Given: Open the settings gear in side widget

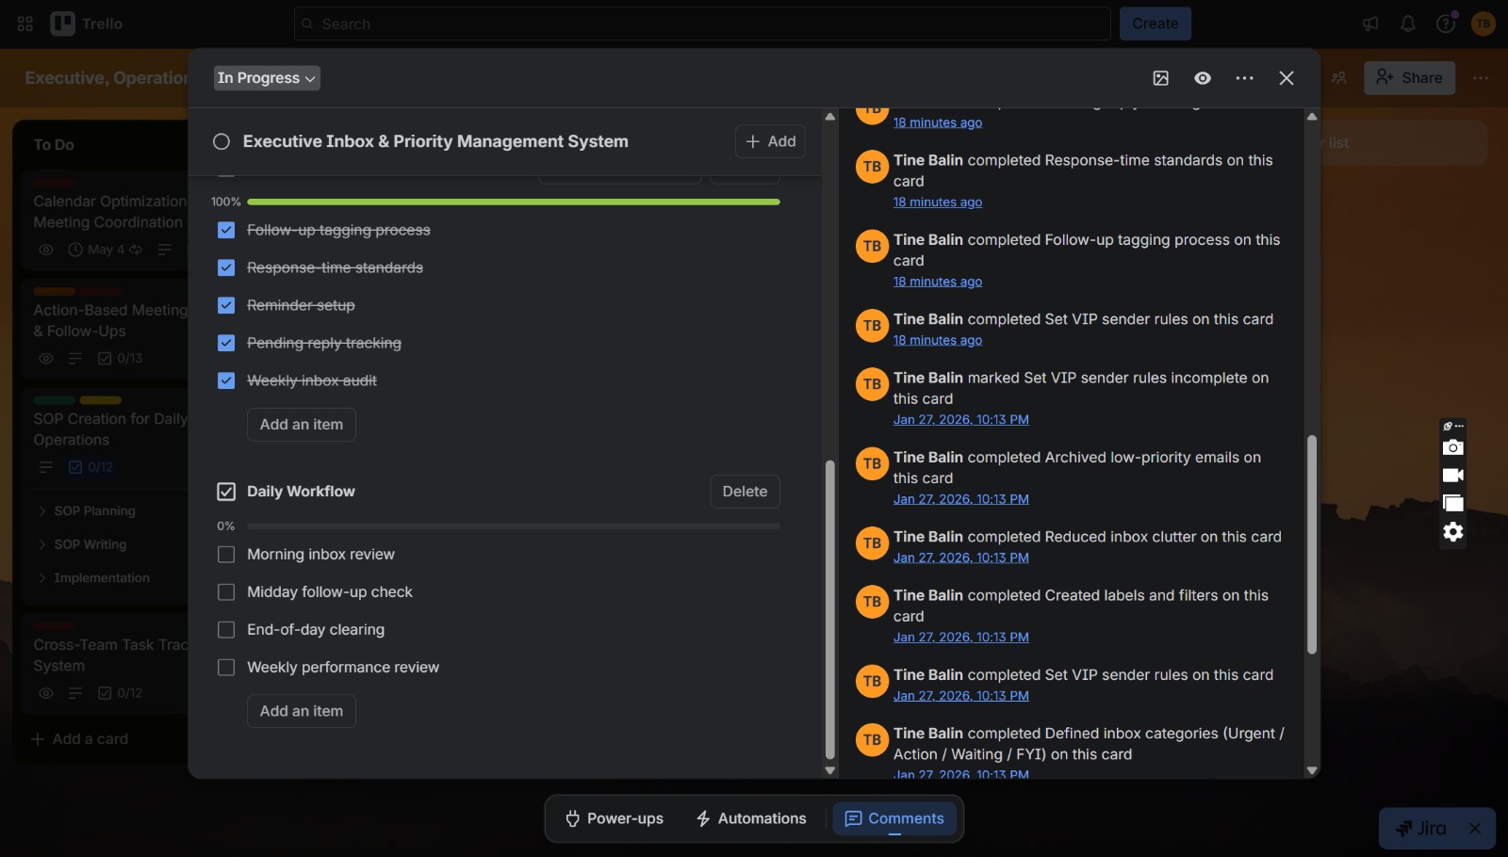Looking at the screenshot, I should 1453,532.
